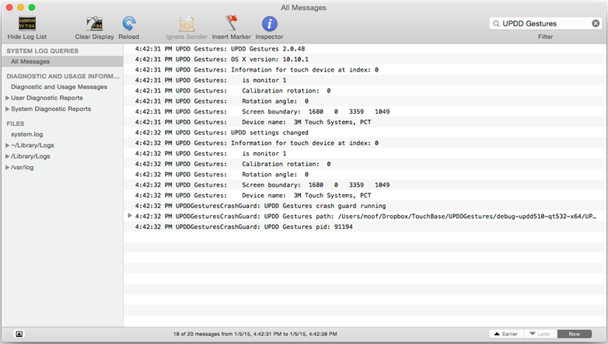Viewport: 608px width, 344px height.
Task: Expand the /var/log folder triangle
Action: click(x=7, y=168)
